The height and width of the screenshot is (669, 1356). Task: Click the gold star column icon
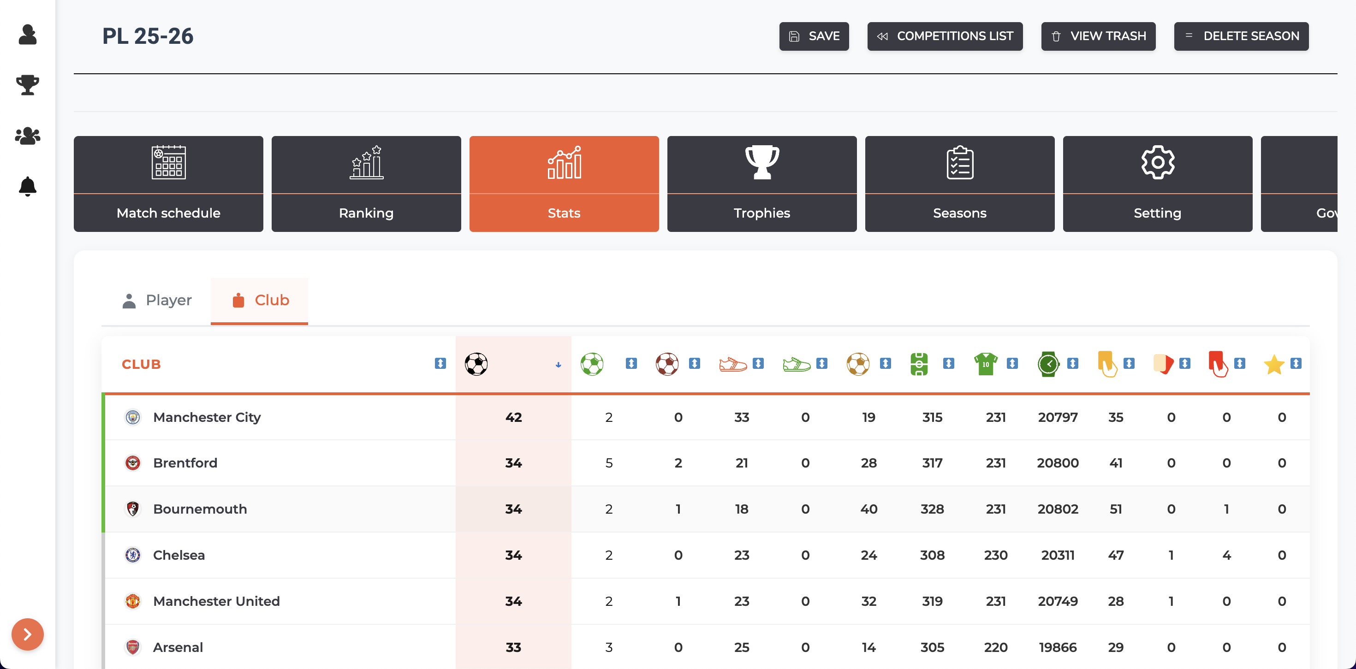(1273, 364)
